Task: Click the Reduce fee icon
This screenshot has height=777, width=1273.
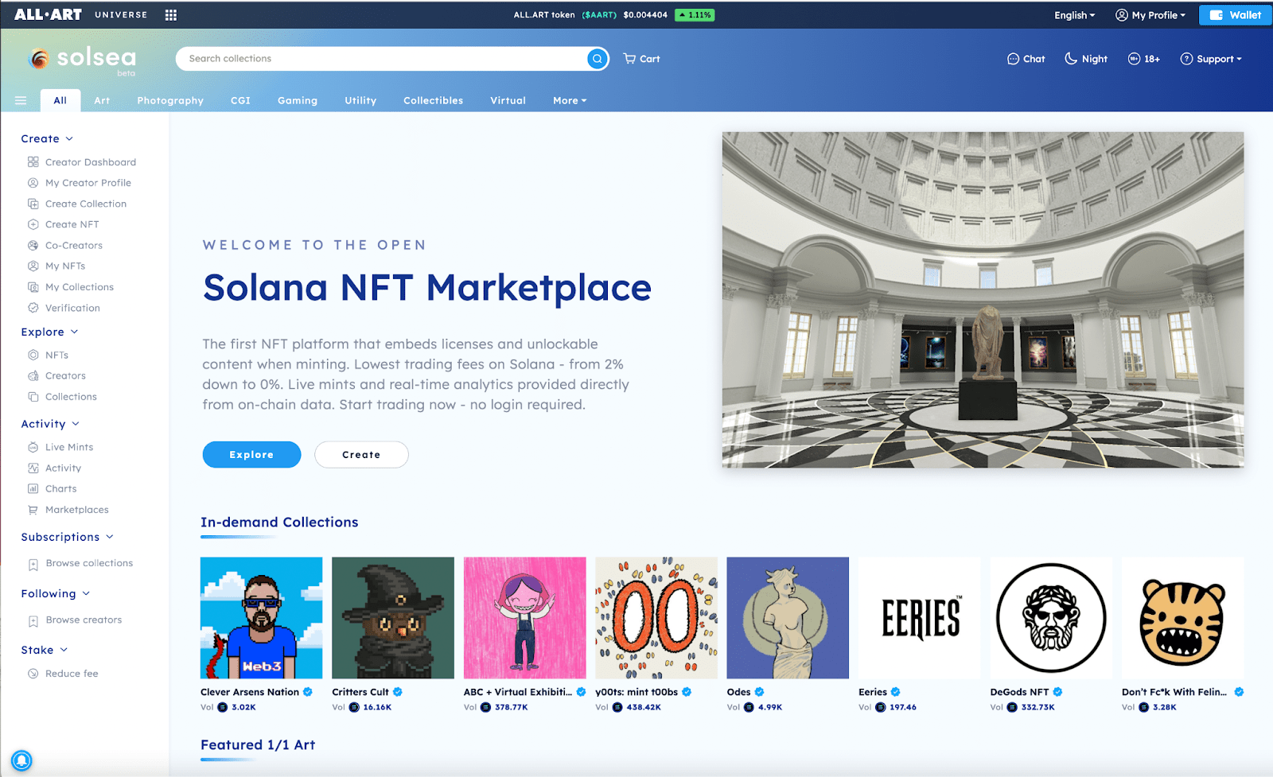Action: pyautogui.click(x=33, y=674)
